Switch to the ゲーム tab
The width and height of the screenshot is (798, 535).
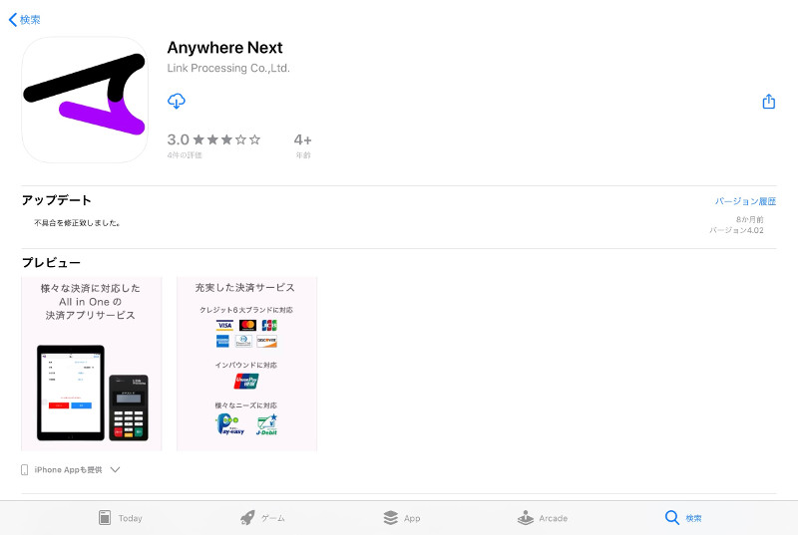tap(262, 518)
